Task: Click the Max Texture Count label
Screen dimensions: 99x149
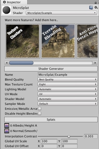Action: [x=19, y=84]
